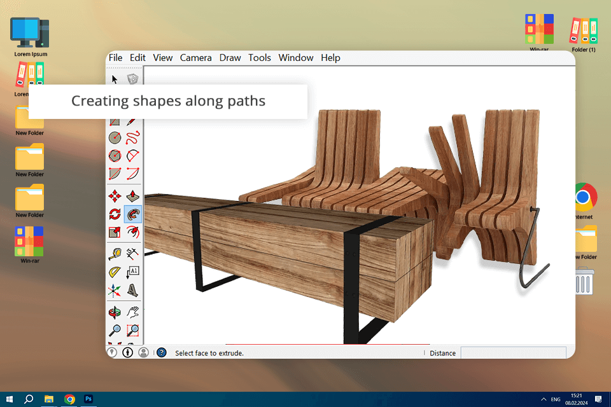
Task: Open Chrome from the taskbar
Action: pos(69,399)
